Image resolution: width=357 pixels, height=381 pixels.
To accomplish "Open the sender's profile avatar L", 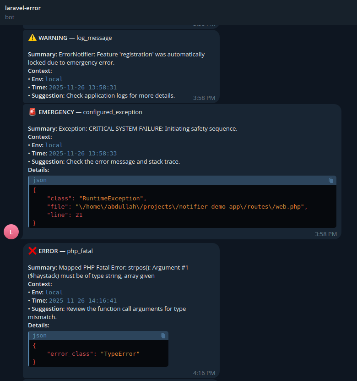I will click(11, 232).
